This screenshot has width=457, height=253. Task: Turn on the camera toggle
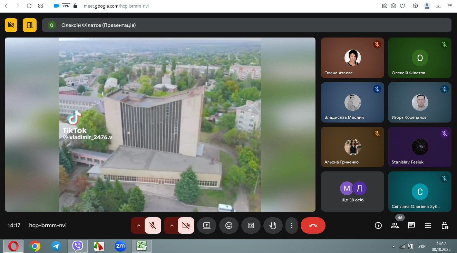(186, 225)
